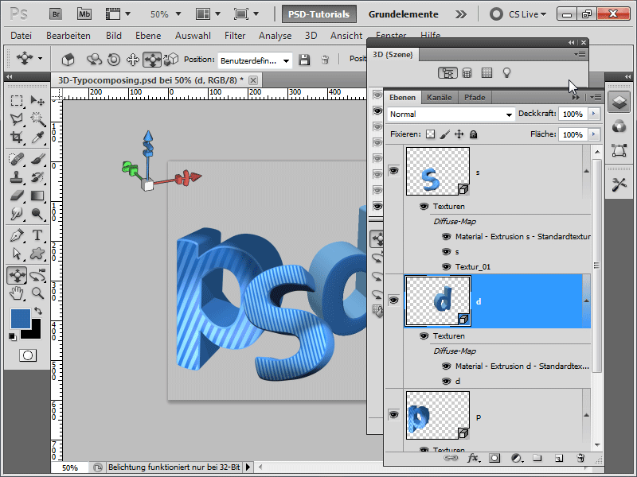Select the Crop tool
This screenshot has width=637, height=477.
17,137
